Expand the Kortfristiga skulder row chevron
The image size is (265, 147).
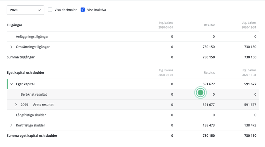[x=11, y=125]
